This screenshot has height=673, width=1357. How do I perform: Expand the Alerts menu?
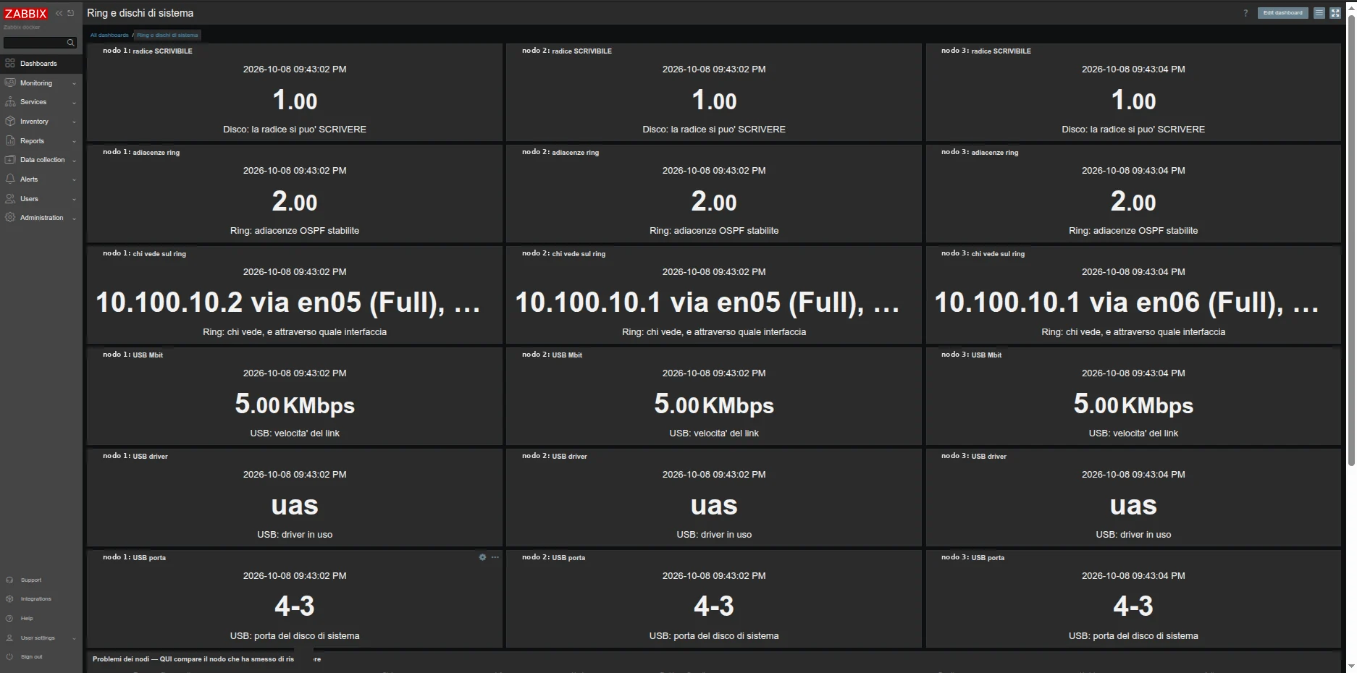point(41,179)
